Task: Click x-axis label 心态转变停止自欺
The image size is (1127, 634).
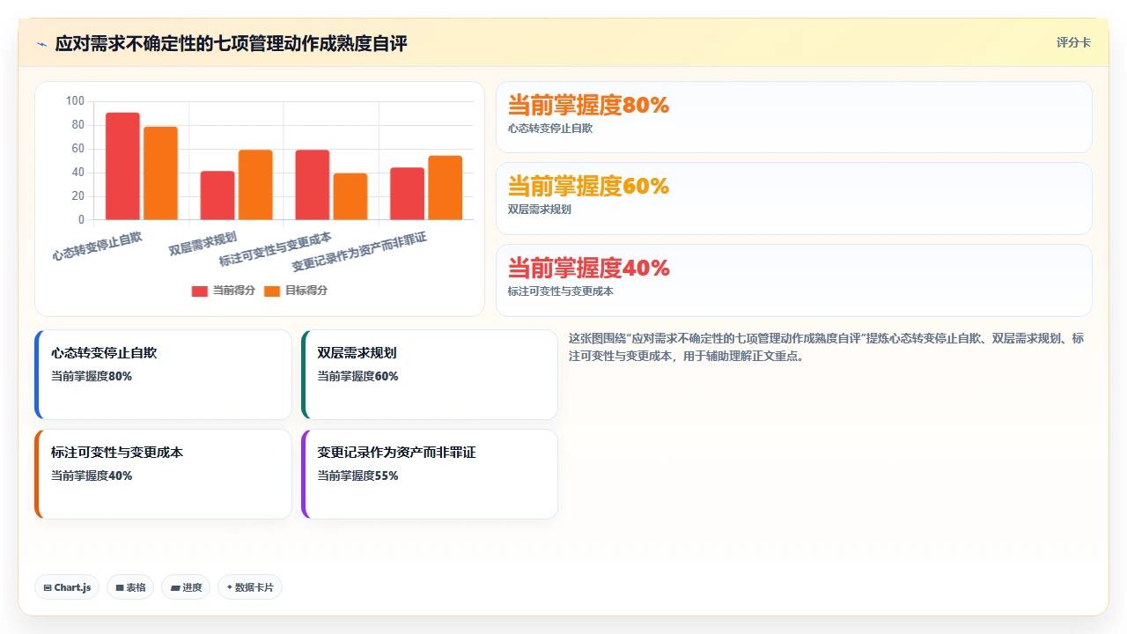Action: [x=97, y=246]
